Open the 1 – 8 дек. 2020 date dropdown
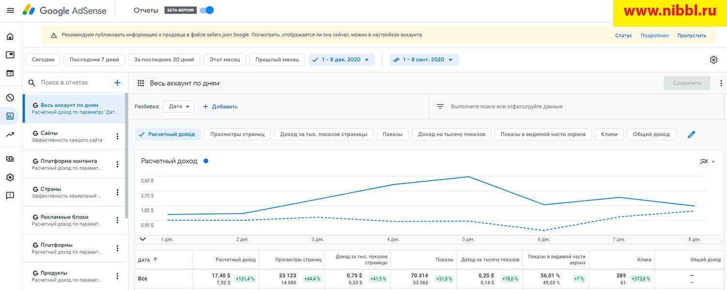Image resolution: width=727 pixels, height=290 pixels. [342, 60]
